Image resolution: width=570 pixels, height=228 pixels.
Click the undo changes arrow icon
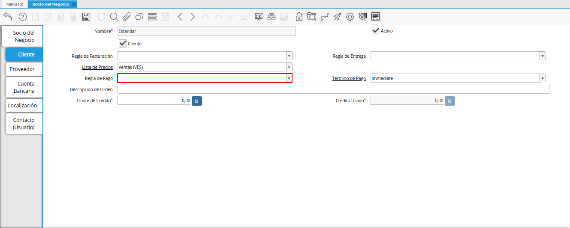tap(8, 17)
